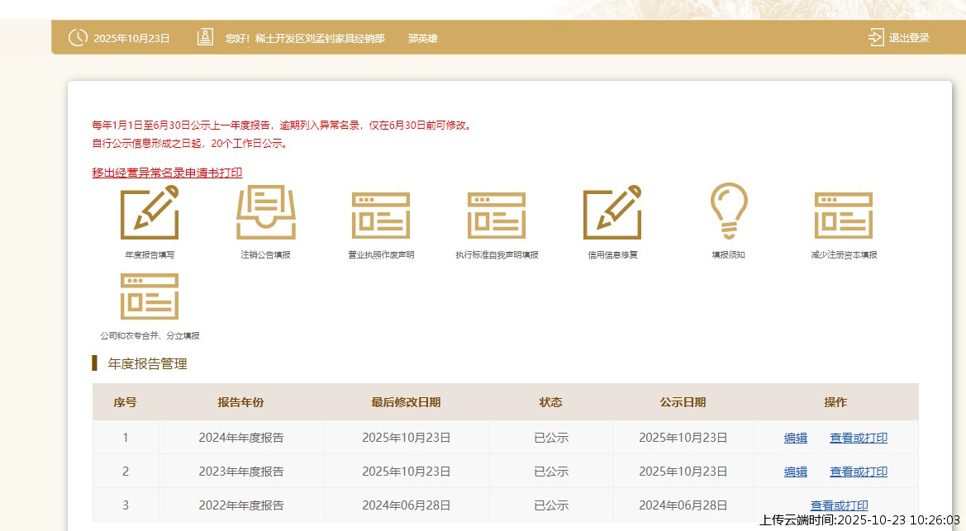The height and width of the screenshot is (531, 966).
Task: Open the 信用信息修复 pencil icon
Action: click(612, 213)
